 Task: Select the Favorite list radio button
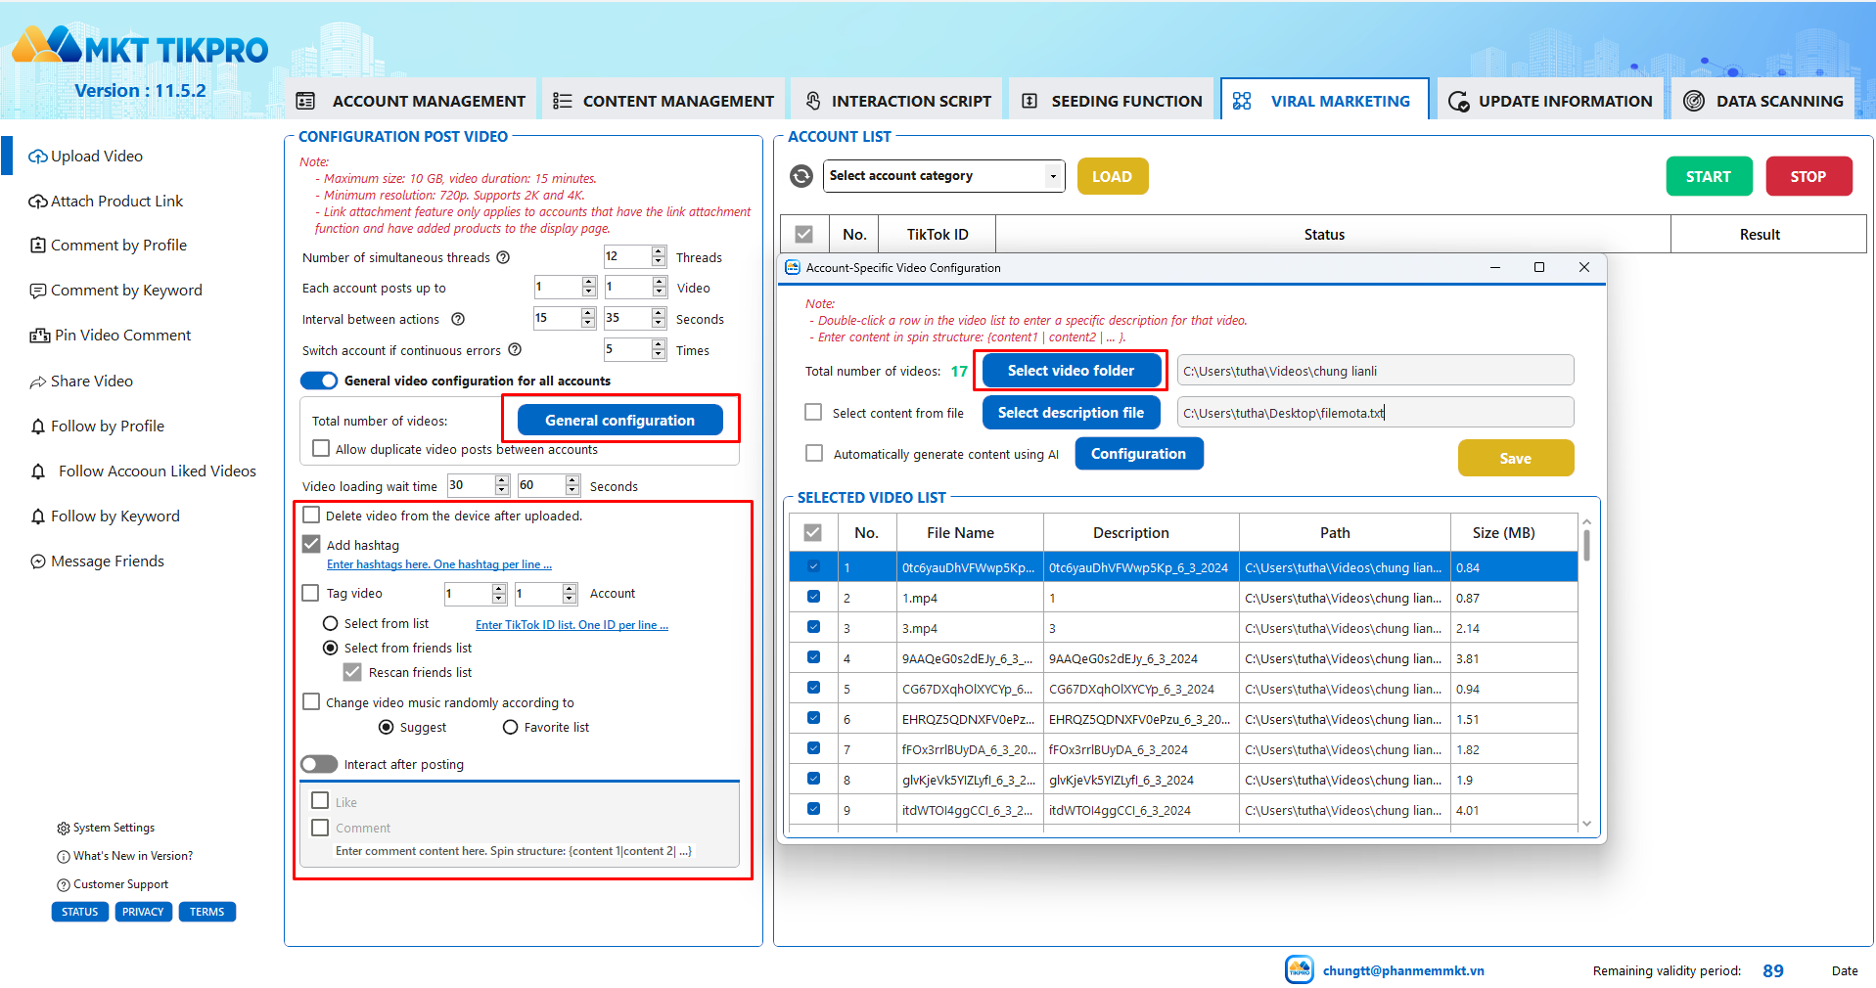(510, 727)
